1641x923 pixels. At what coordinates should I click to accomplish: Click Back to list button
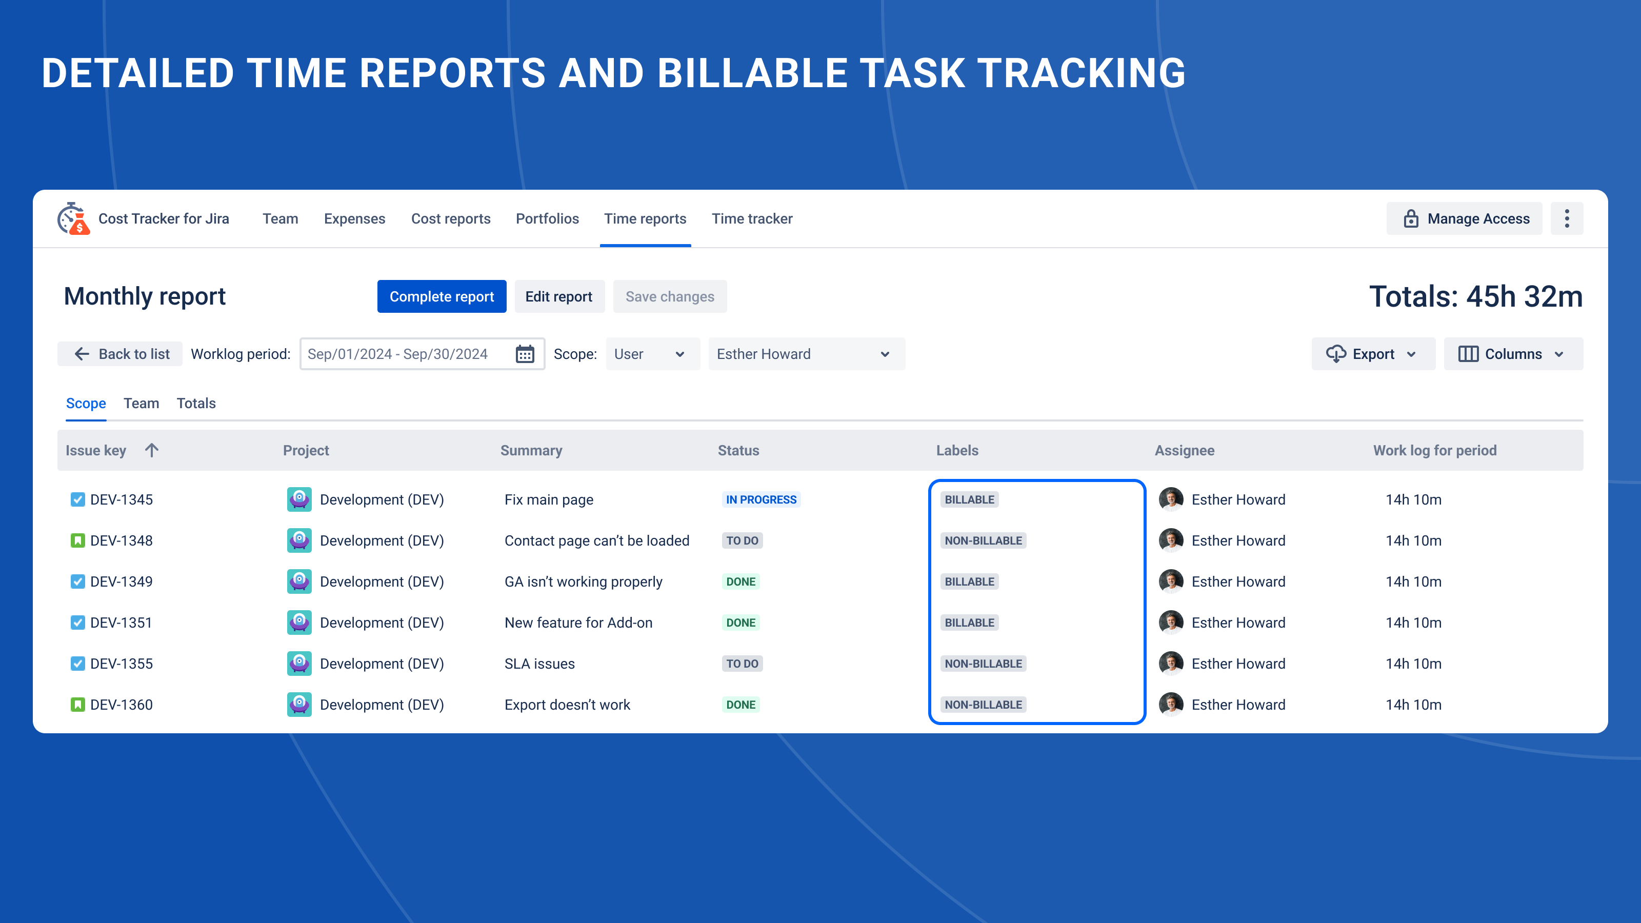[121, 354]
